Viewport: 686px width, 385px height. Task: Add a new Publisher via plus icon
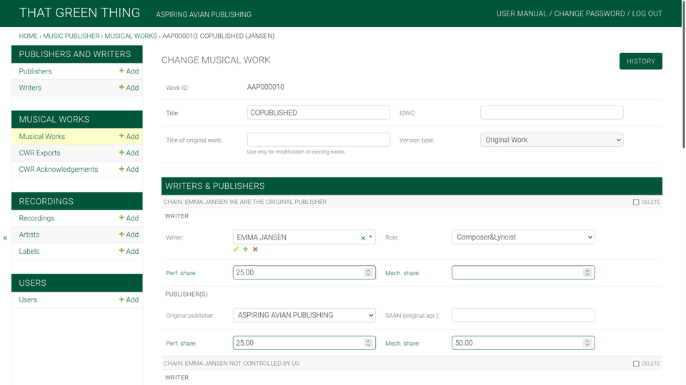[129, 71]
